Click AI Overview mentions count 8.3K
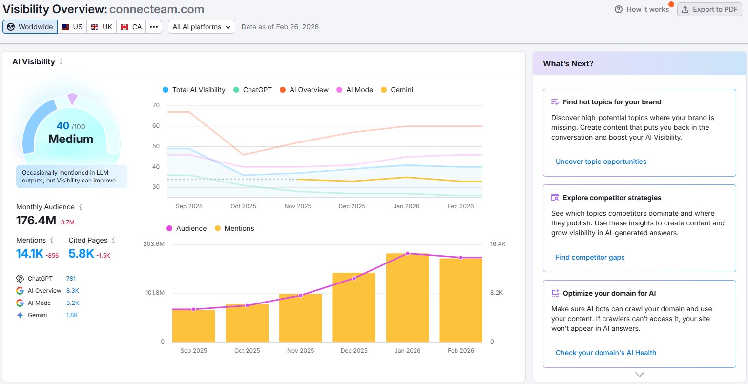The width and height of the screenshot is (748, 384). (73, 291)
